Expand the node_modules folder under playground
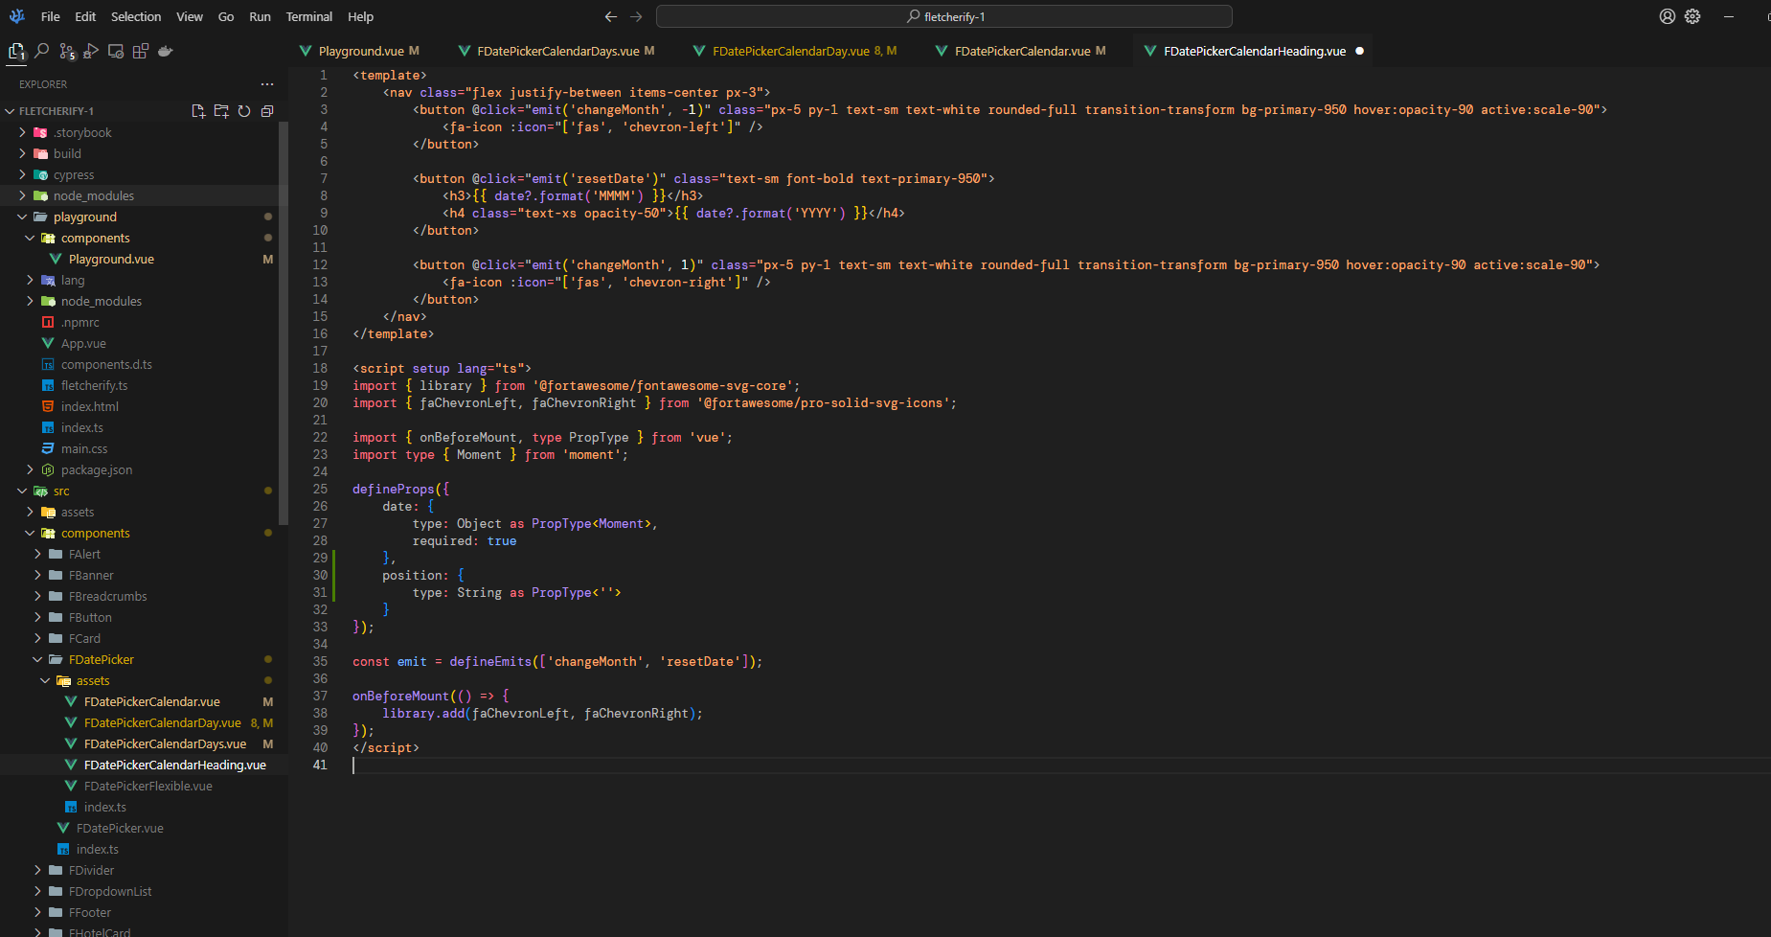The width and height of the screenshot is (1771, 937). click(101, 301)
